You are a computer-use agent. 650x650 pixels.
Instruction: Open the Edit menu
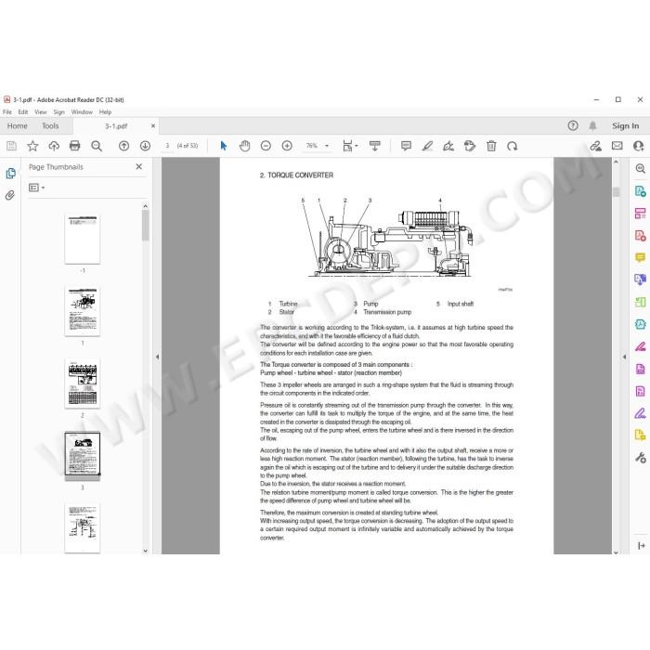click(x=23, y=112)
